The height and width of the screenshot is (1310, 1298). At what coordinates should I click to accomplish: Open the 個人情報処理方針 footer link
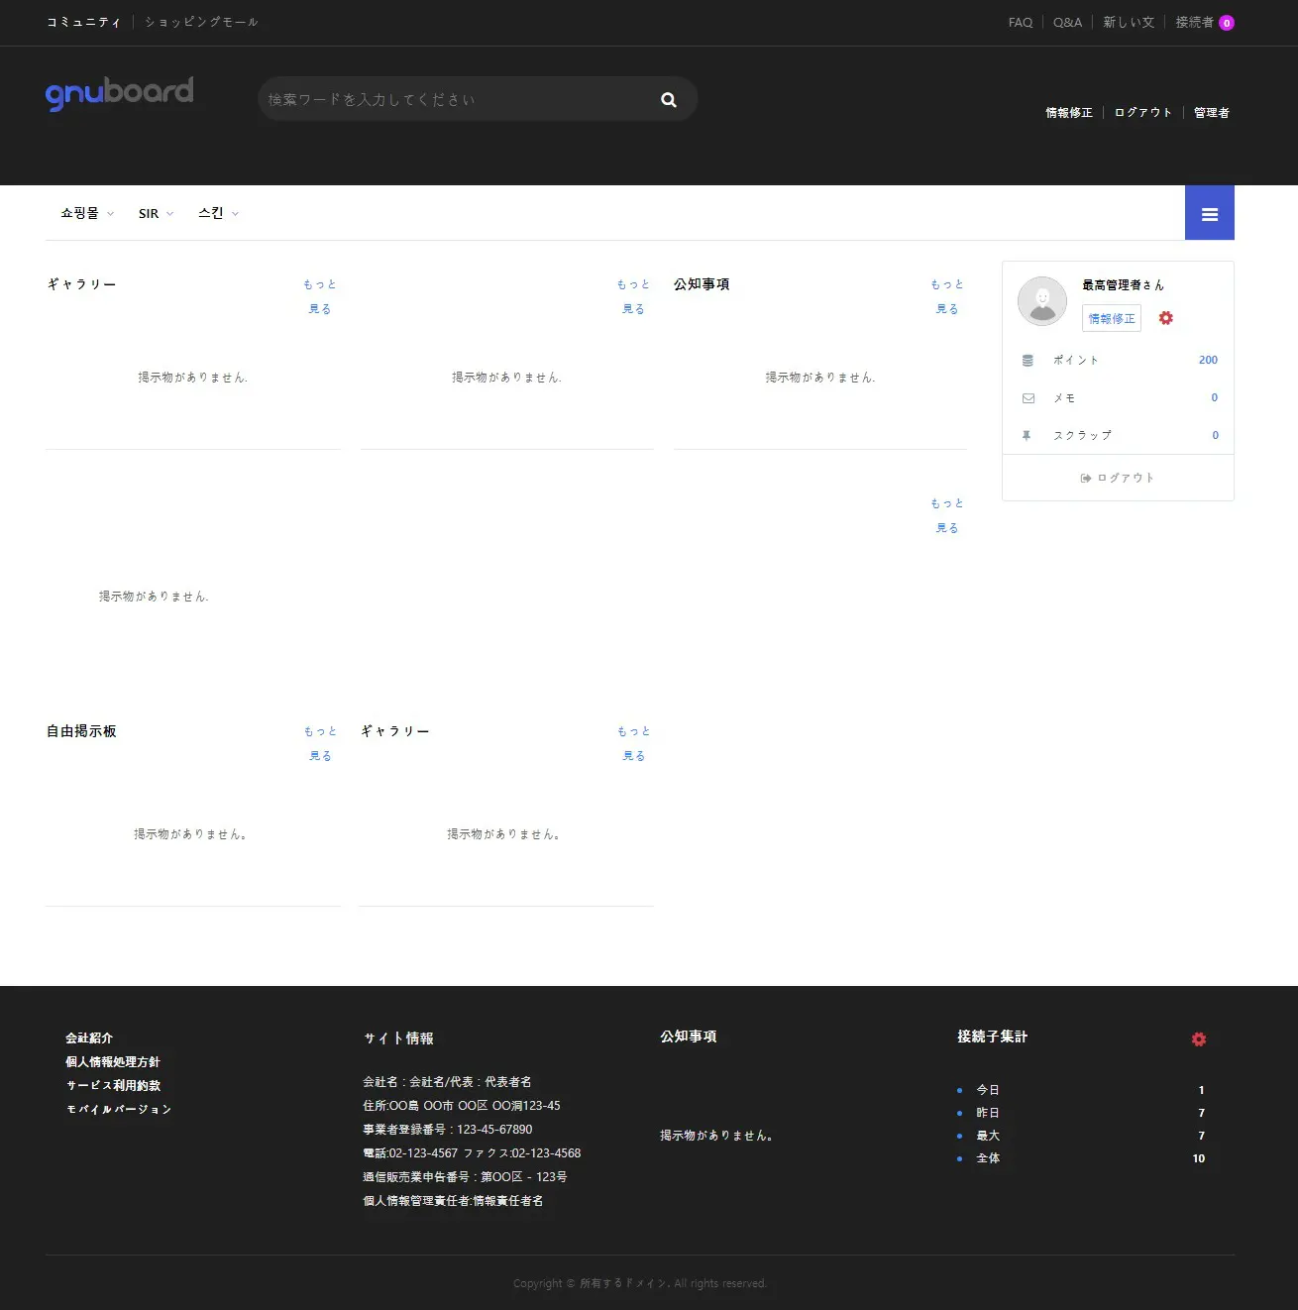[x=113, y=1062]
